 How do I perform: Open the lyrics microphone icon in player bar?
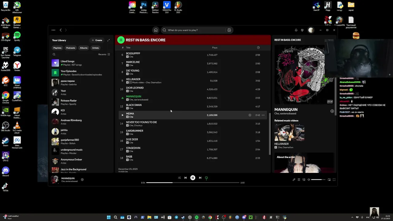[294, 180]
